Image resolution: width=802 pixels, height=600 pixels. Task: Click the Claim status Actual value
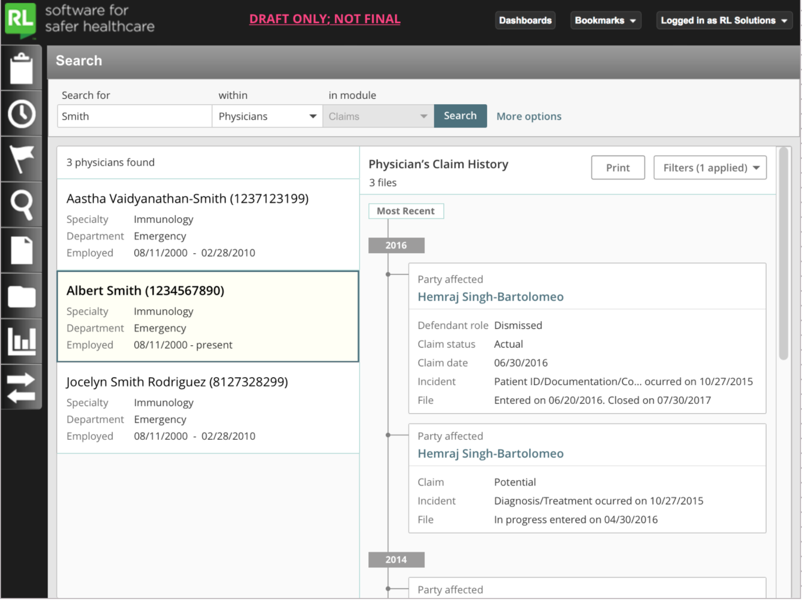508,344
